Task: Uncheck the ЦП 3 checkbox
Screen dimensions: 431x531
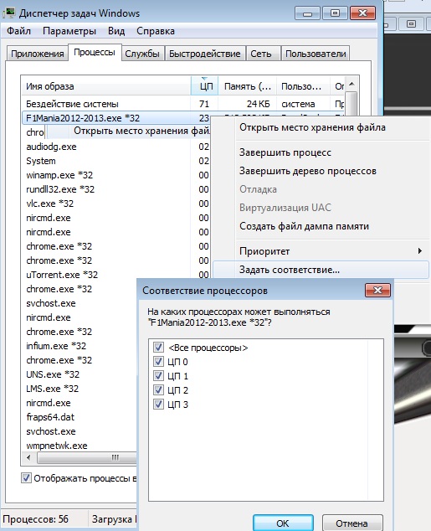Action: coord(159,404)
